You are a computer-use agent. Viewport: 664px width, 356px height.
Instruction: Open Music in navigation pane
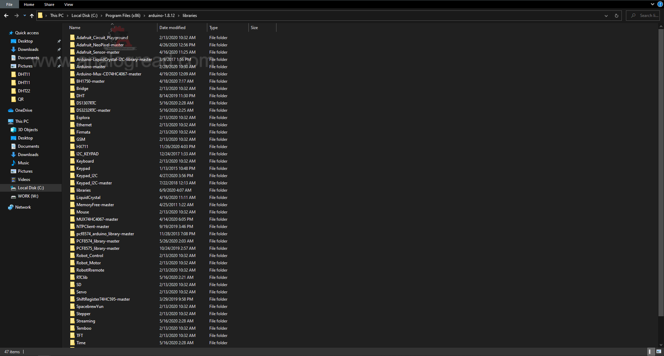coord(24,163)
